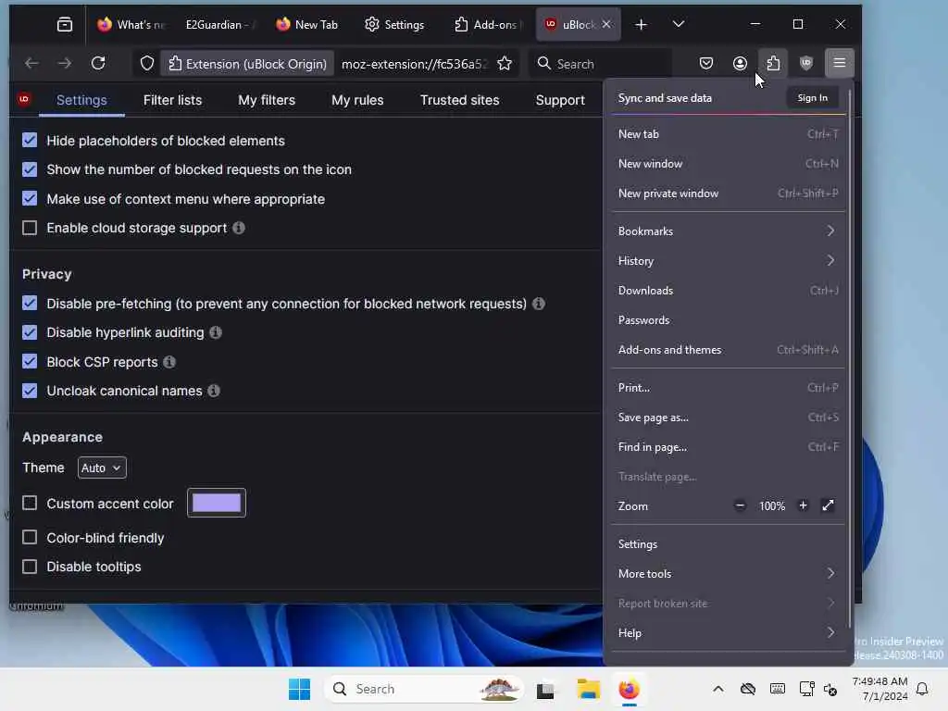948x711 pixels.
Task: Zoom in with the plus button
Action: point(803,505)
